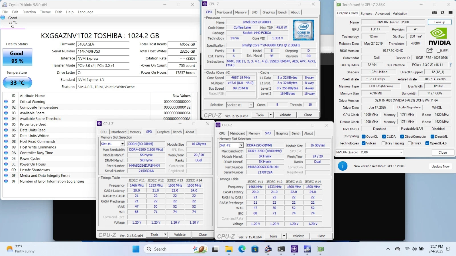Click the volume speaker icon in system tray

point(414,249)
